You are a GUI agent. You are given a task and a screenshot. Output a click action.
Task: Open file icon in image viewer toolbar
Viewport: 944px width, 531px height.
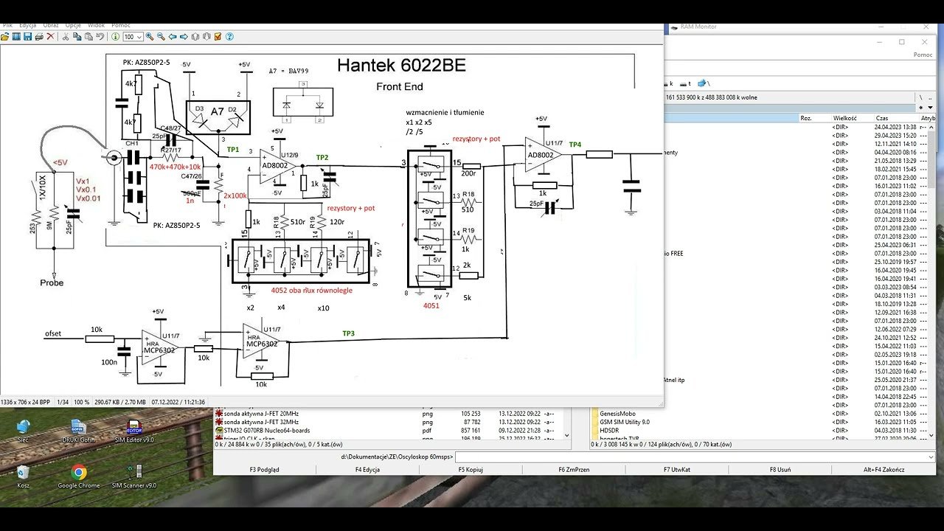(5, 36)
